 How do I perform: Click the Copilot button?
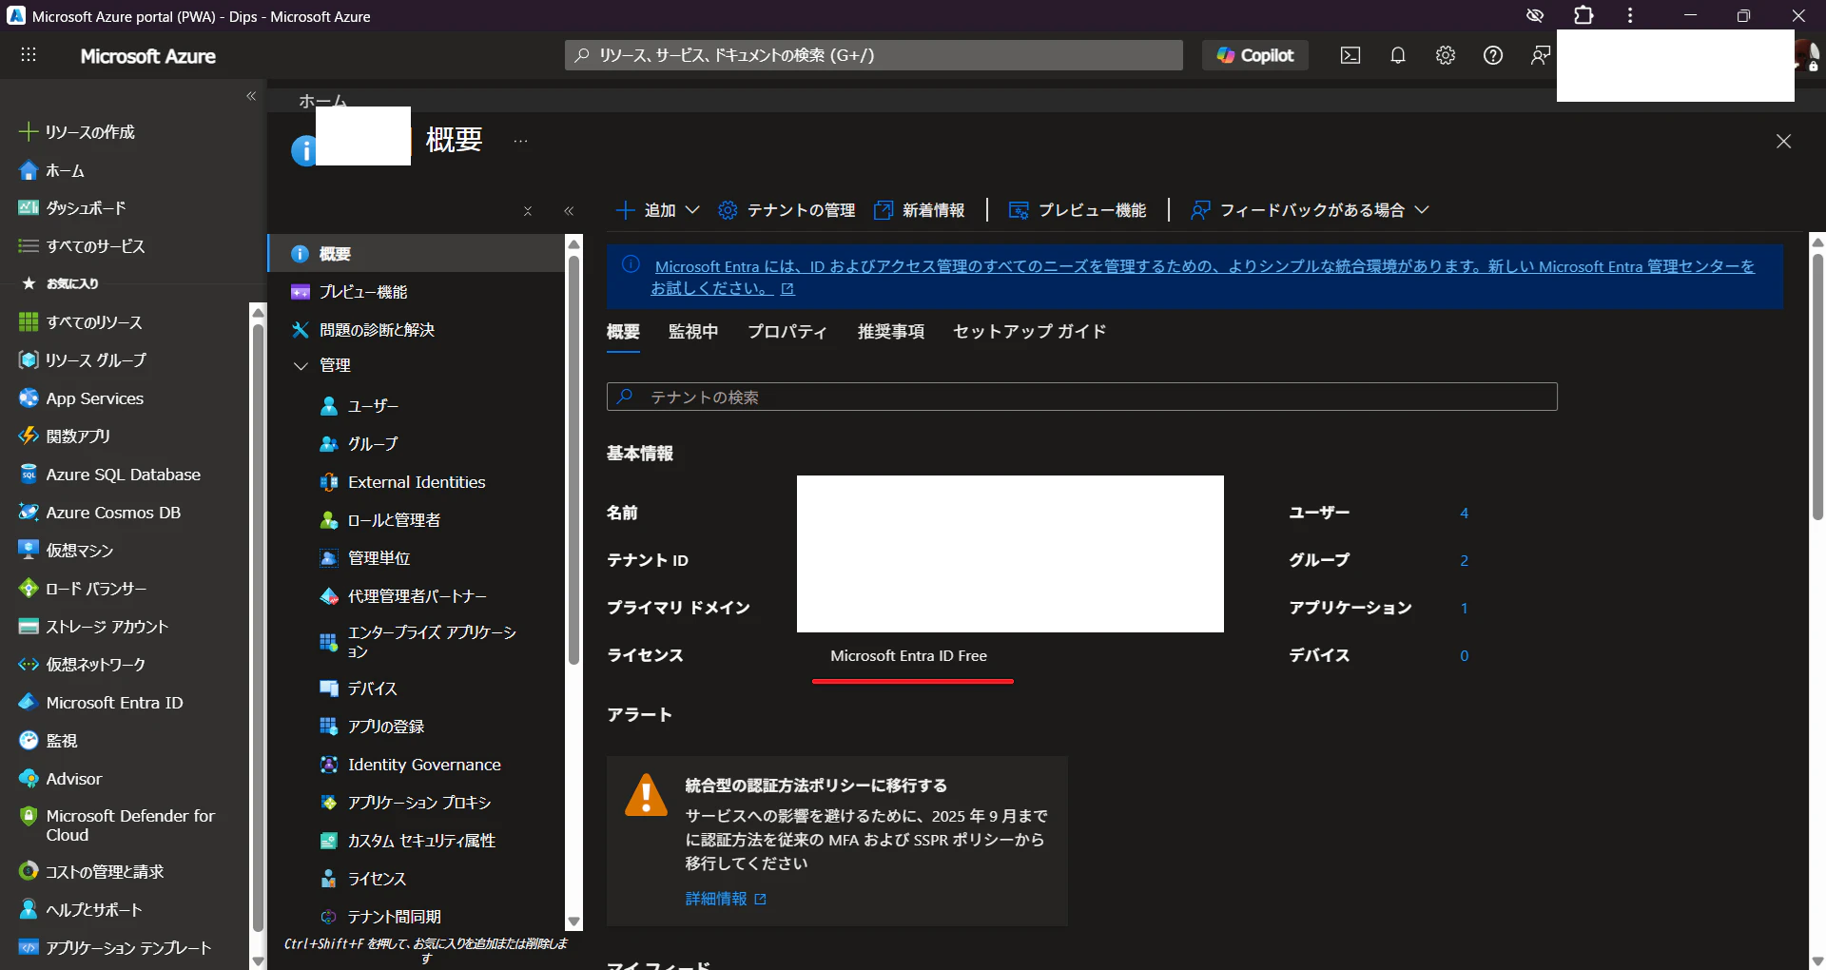pyautogui.click(x=1255, y=55)
